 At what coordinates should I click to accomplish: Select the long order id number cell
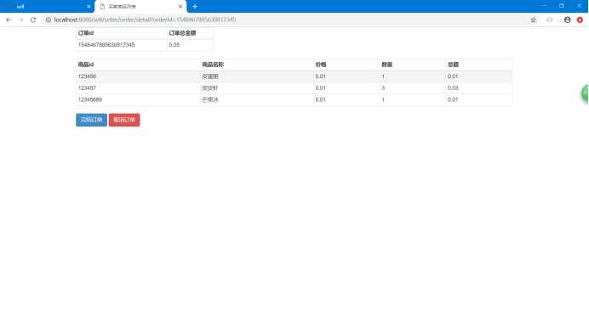pos(122,44)
